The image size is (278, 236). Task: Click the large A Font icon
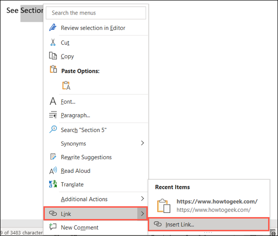[53, 101]
